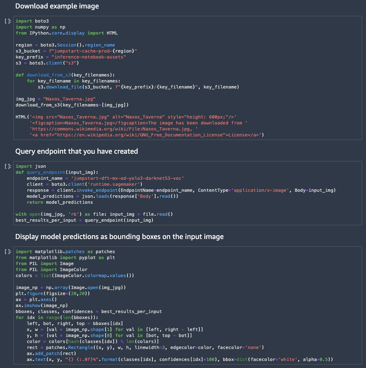
Task: Click the execution prompt of the query_endpoint cell
Action: tap(8, 166)
